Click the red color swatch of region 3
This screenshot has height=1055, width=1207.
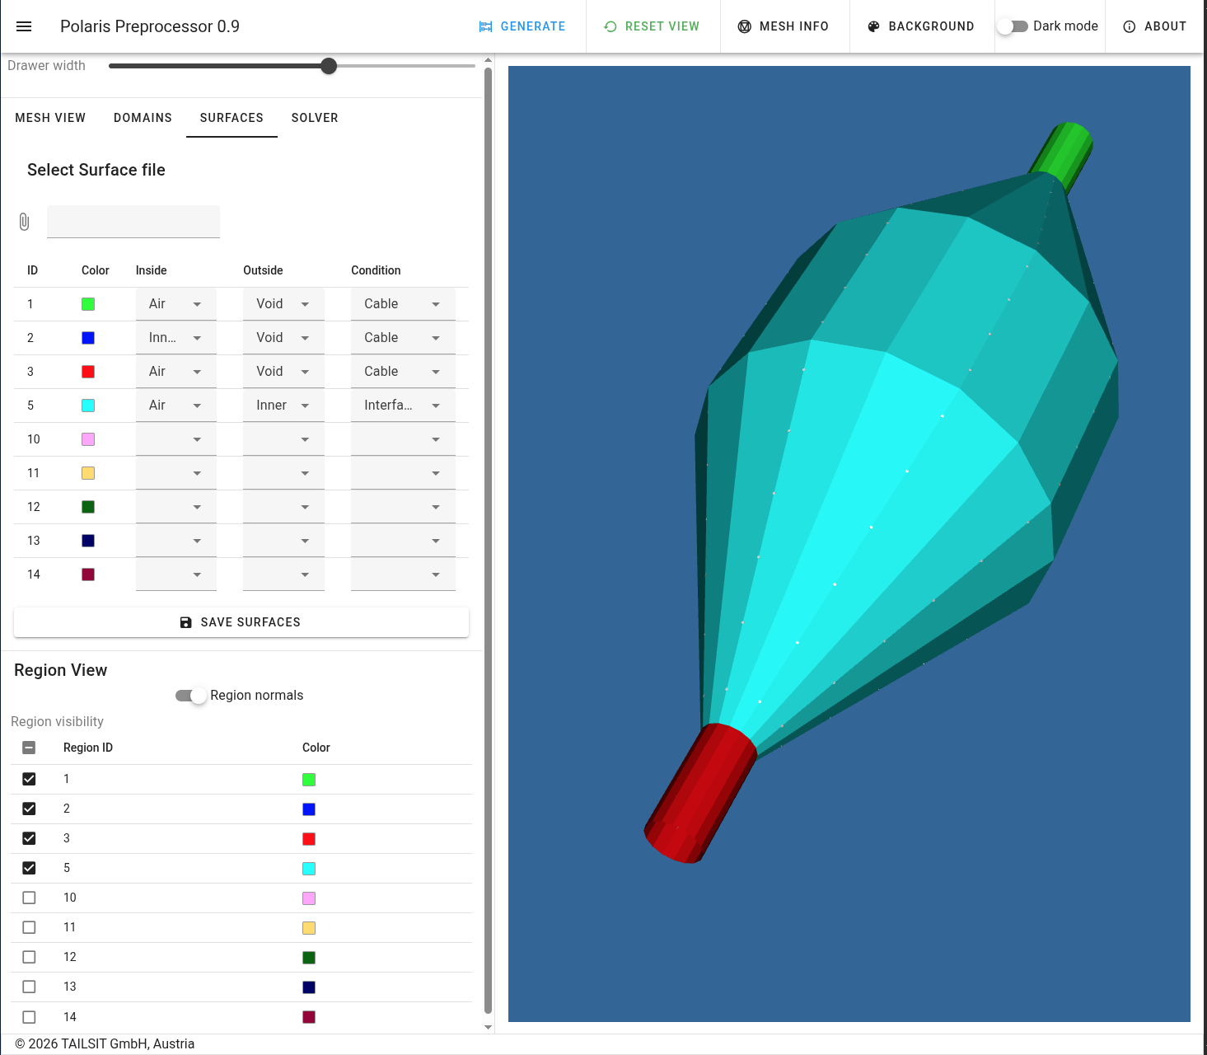coord(309,839)
